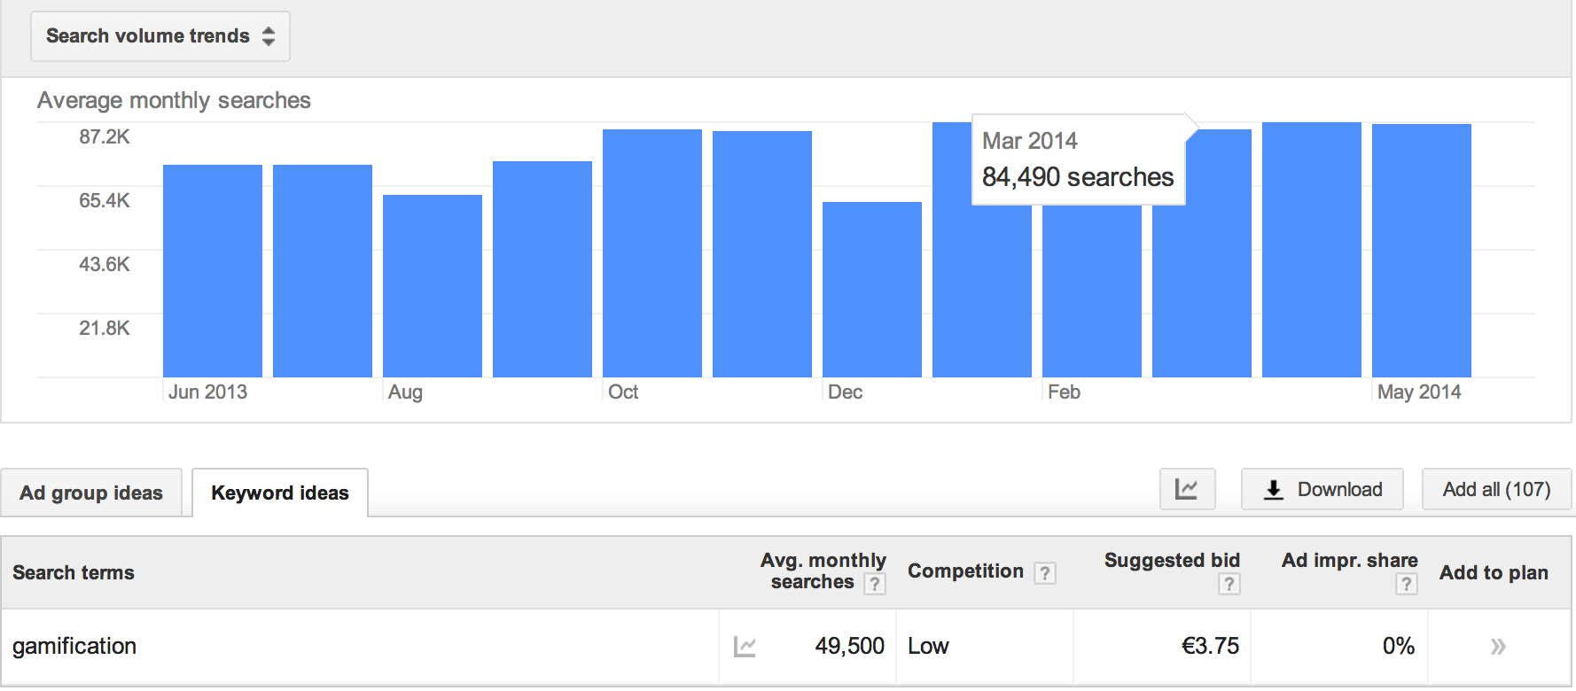Screen dimensions: 1576x691
Task: Click Add all (107) button
Action: point(1496,489)
